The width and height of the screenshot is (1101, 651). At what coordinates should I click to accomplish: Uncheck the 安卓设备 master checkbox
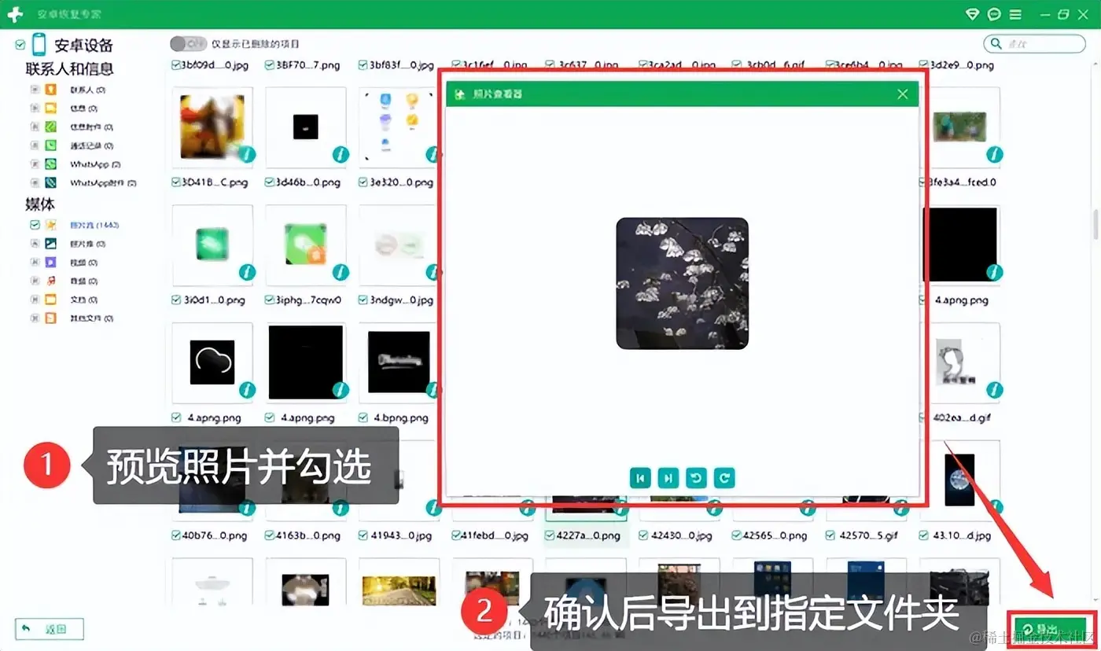tap(20, 46)
